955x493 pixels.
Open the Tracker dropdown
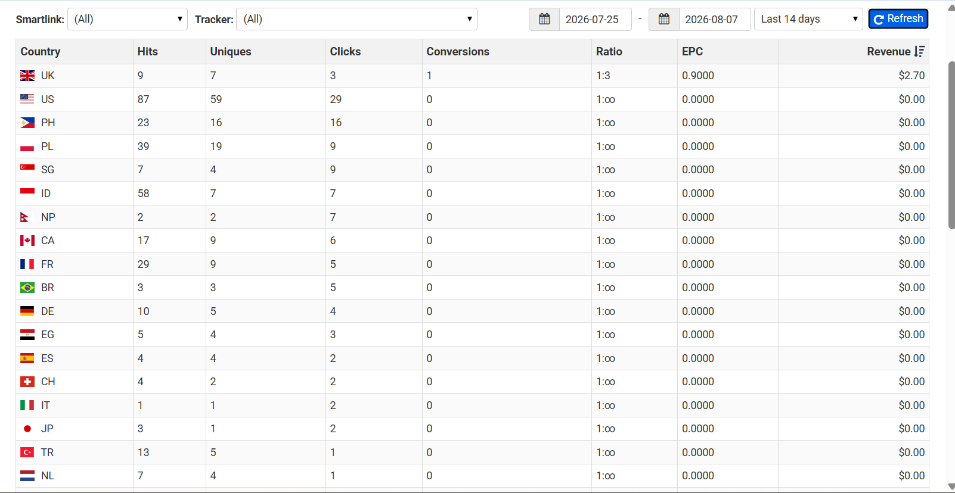[356, 19]
